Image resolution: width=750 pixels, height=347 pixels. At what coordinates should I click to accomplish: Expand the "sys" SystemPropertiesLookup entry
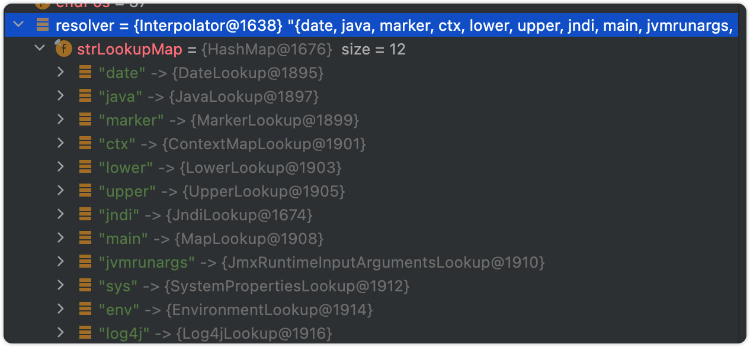pos(60,285)
